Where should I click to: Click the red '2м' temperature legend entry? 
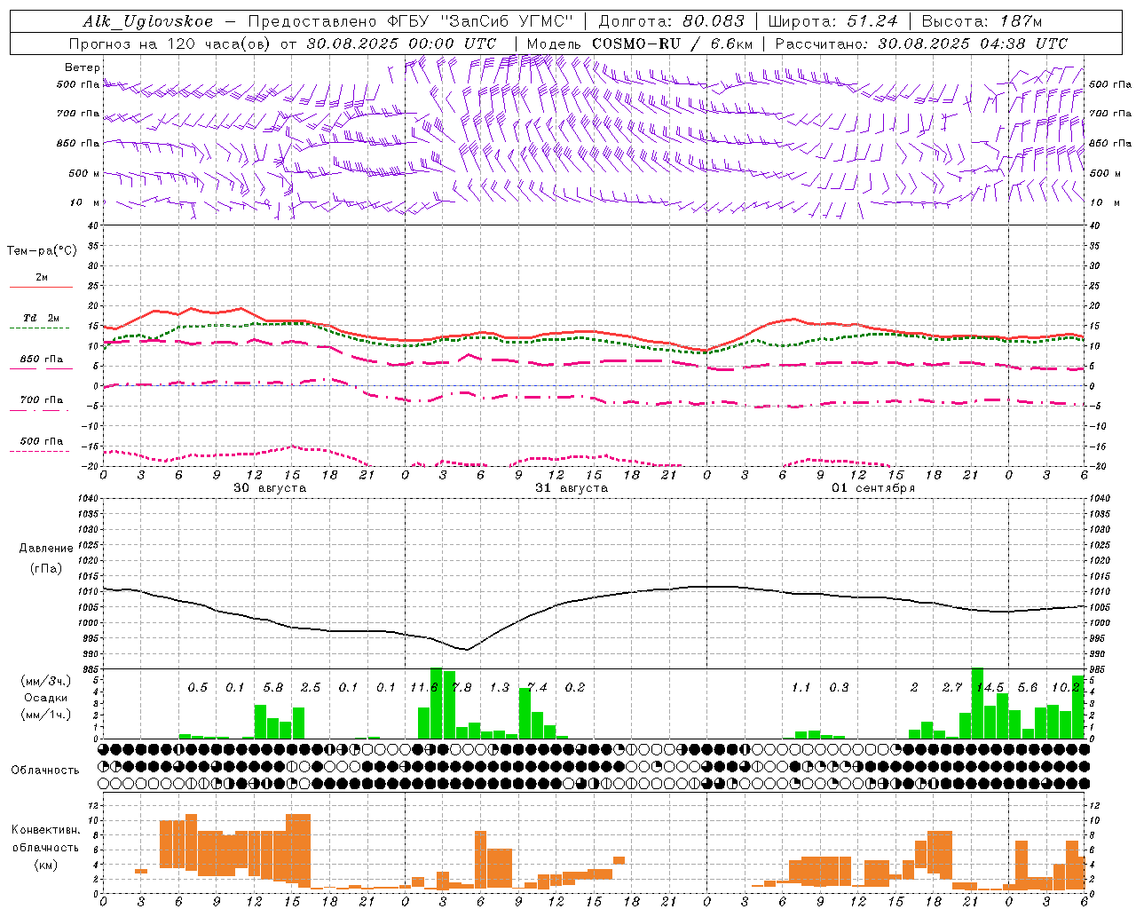[x=42, y=278]
